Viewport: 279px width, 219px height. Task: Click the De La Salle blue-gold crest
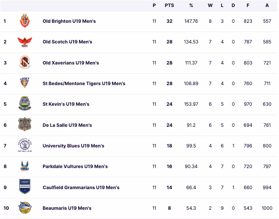[25, 124]
